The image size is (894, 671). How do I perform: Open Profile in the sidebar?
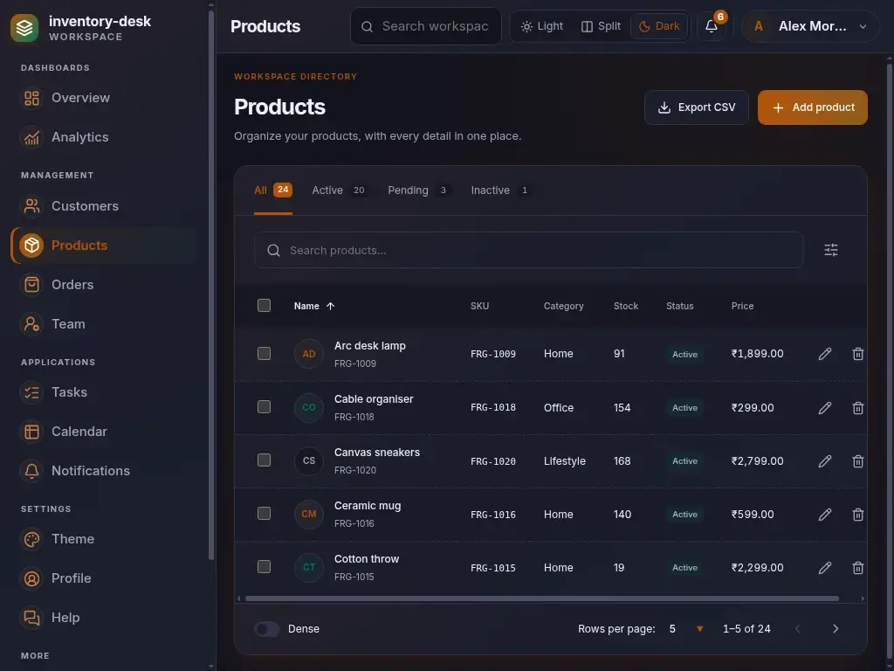[x=105, y=578]
